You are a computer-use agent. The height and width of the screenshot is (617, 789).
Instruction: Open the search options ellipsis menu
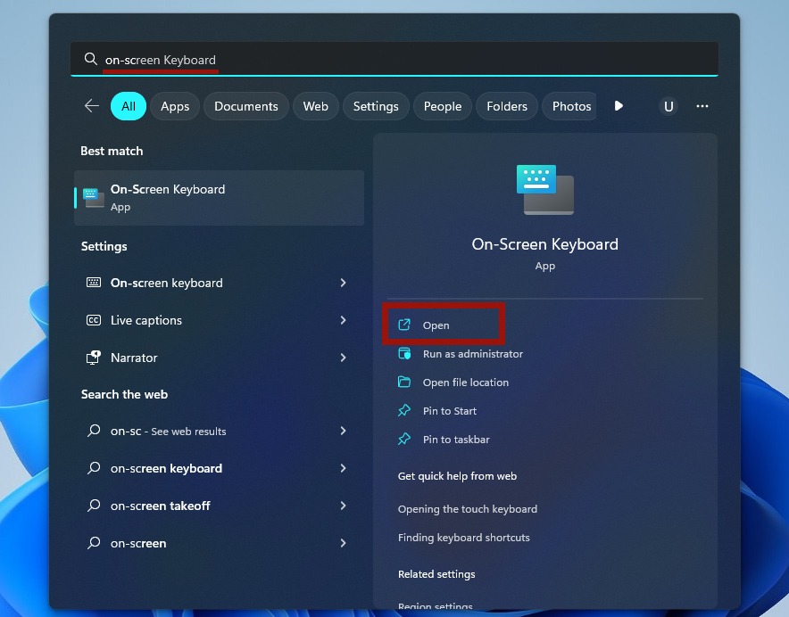702,105
